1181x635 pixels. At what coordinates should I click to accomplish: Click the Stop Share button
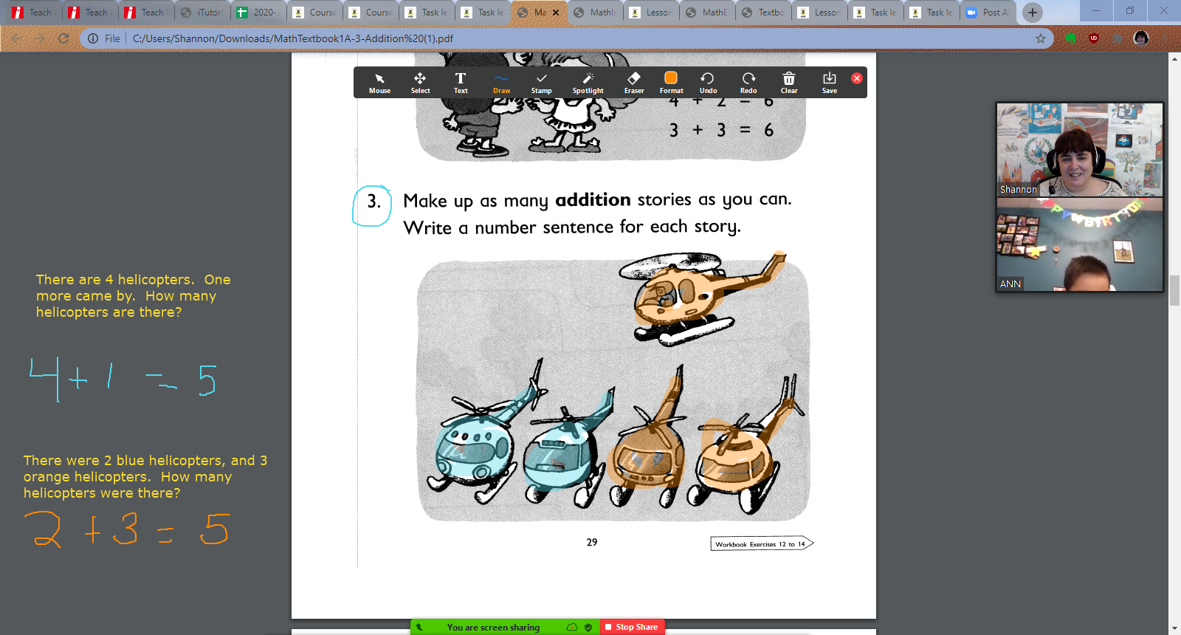(631, 627)
